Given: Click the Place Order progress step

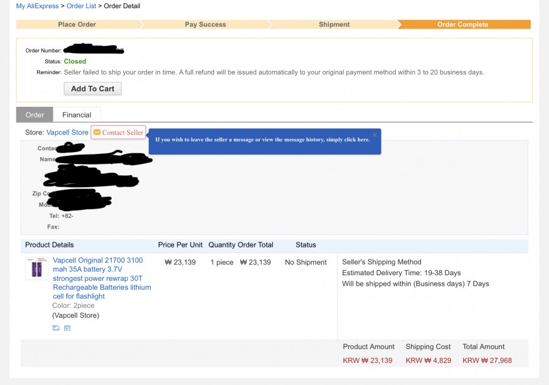Looking at the screenshot, I should pyautogui.click(x=77, y=24).
